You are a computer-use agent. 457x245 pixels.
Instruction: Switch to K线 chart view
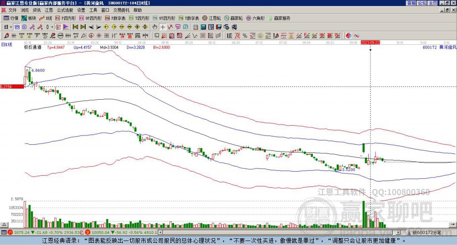click(45, 18)
